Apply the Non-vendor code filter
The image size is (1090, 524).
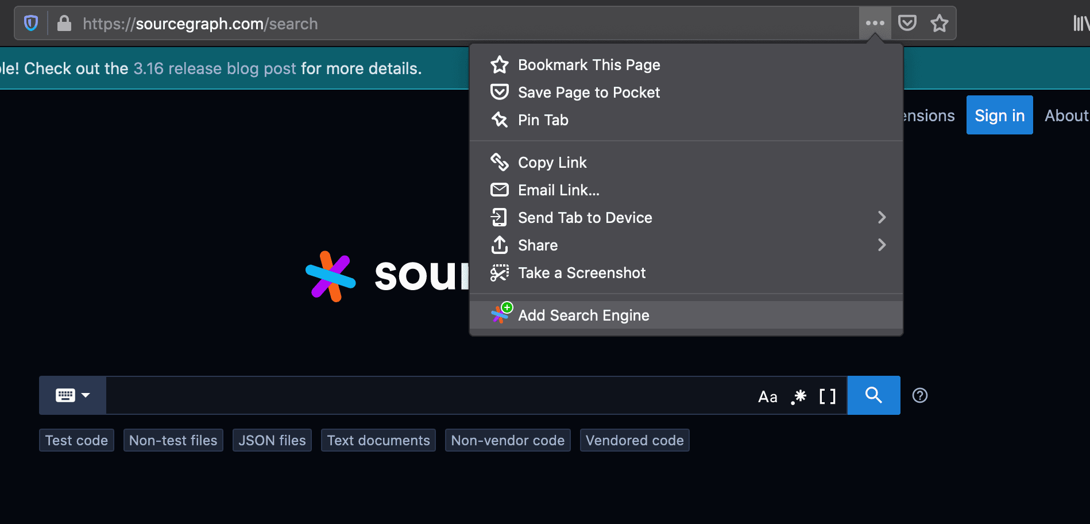508,440
